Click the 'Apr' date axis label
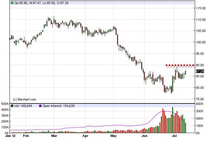Screen dimensions: 206x141 85,136
